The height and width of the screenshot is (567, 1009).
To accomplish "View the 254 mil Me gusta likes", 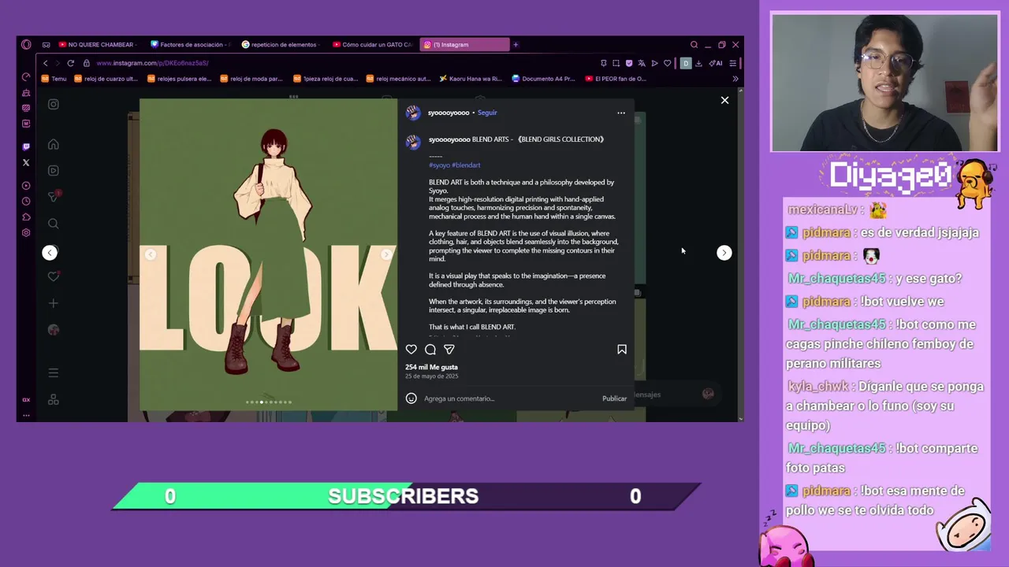I will pos(431,367).
